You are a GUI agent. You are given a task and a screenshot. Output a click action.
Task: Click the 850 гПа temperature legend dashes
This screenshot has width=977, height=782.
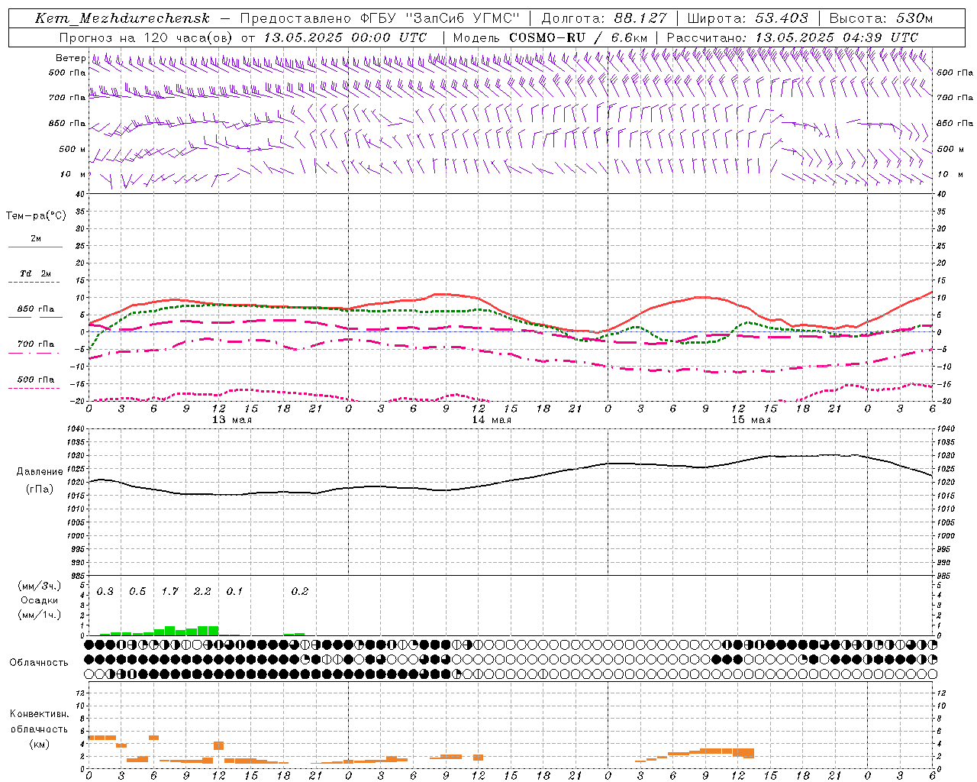coord(35,317)
